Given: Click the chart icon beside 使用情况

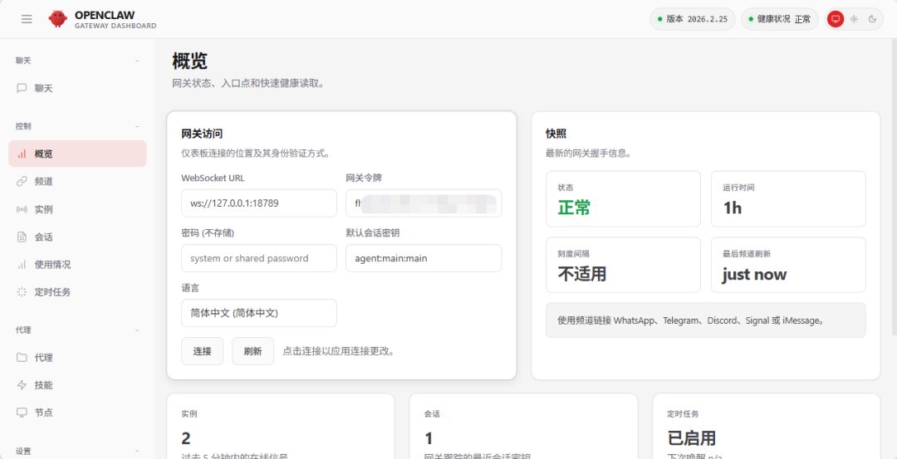Looking at the screenshot, I should (x=22, y=264).
